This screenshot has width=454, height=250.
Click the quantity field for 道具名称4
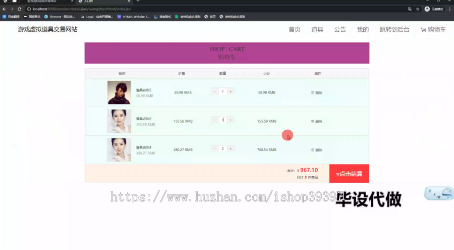point(222,149)
